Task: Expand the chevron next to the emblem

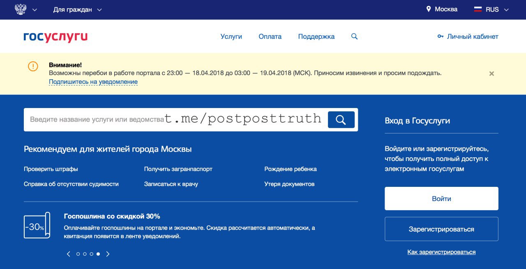Action: (35, 10)
